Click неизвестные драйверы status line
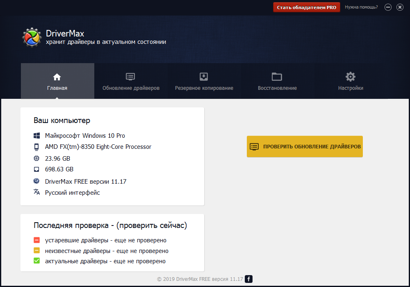Screen dimensions: 410x287 107,251
